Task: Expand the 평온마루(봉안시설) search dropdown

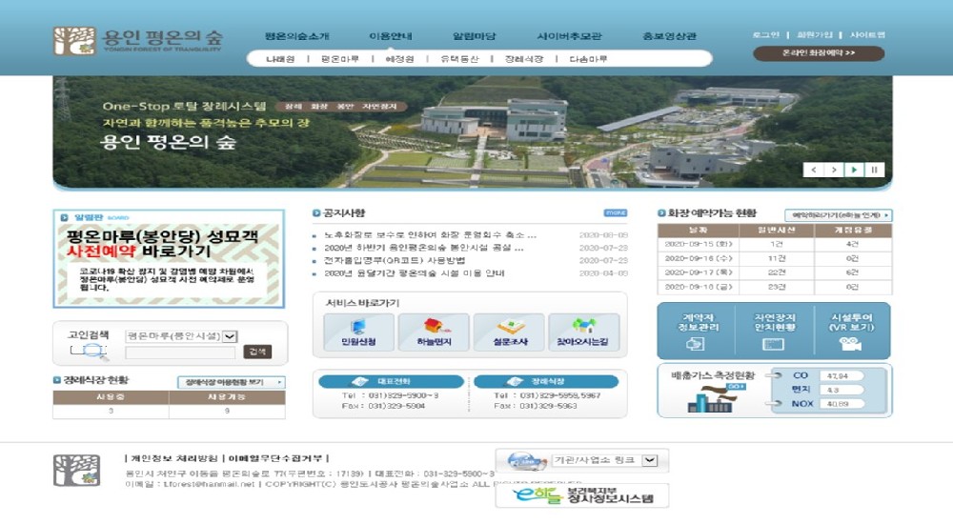Action: (230, 335)
